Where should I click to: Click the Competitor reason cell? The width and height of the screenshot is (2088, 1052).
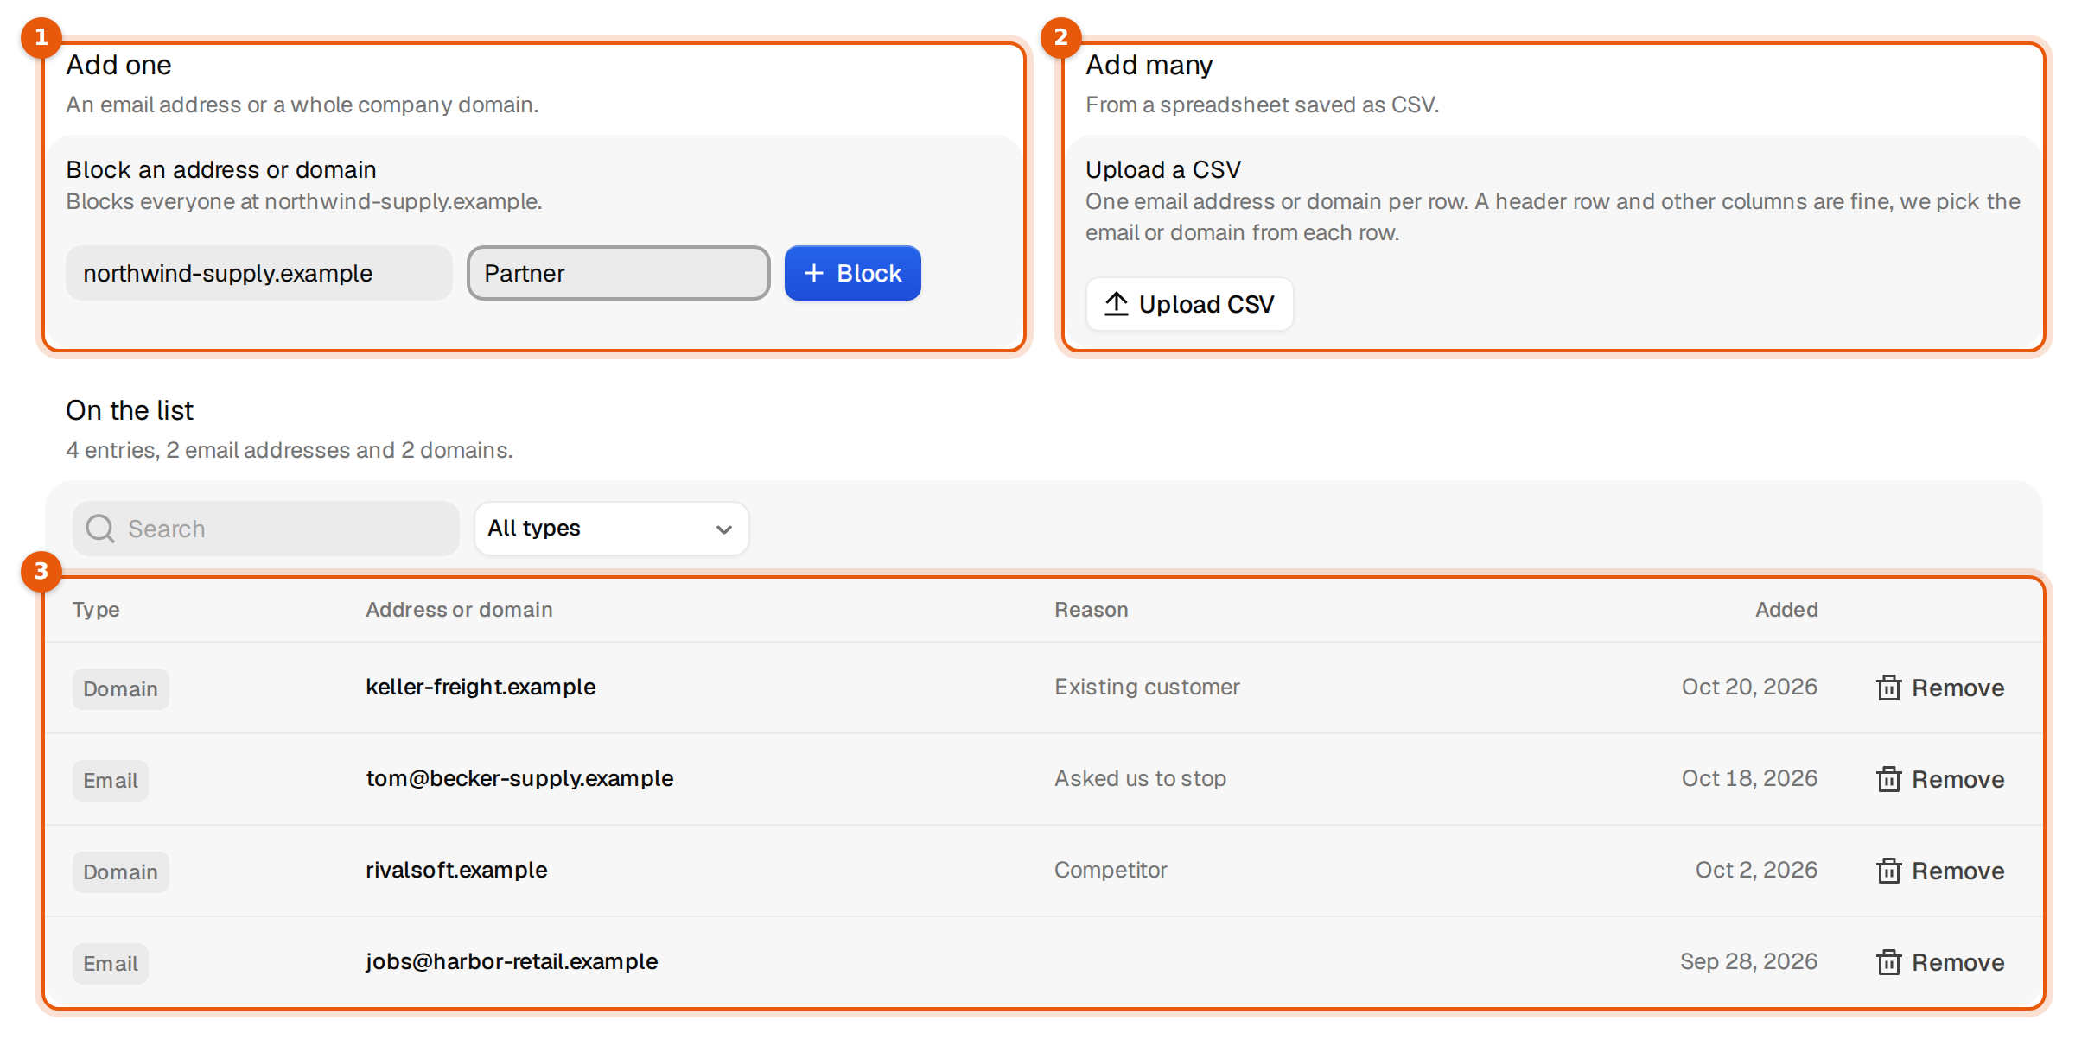[x=1111, y=870]
